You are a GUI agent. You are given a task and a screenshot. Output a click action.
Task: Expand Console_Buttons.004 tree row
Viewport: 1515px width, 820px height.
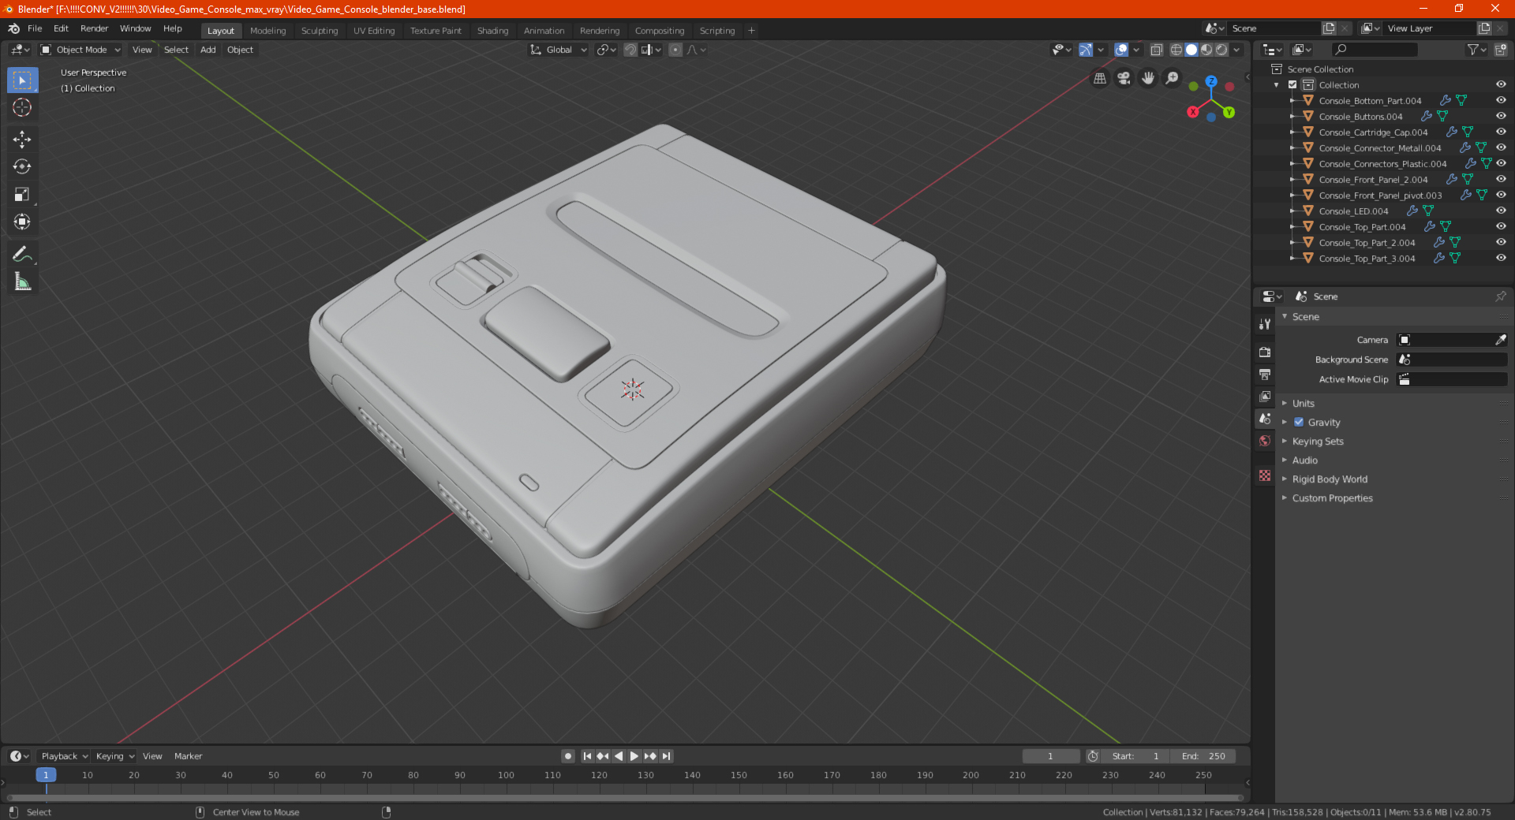pyautogui.click(x=1292, y=117)
